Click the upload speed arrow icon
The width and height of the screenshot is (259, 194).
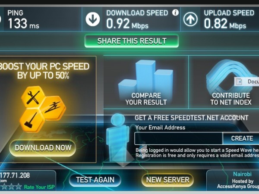coord(190,19)
